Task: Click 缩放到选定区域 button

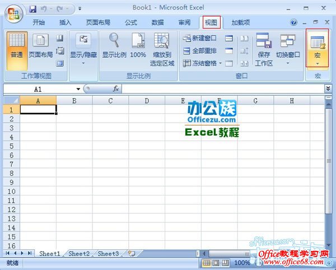Action: coord(162,49)
